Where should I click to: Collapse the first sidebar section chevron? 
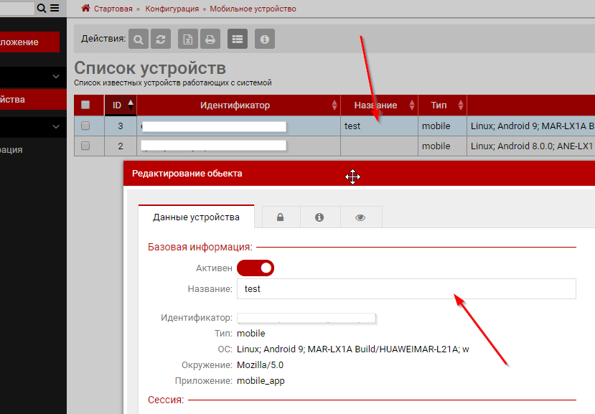56,76
